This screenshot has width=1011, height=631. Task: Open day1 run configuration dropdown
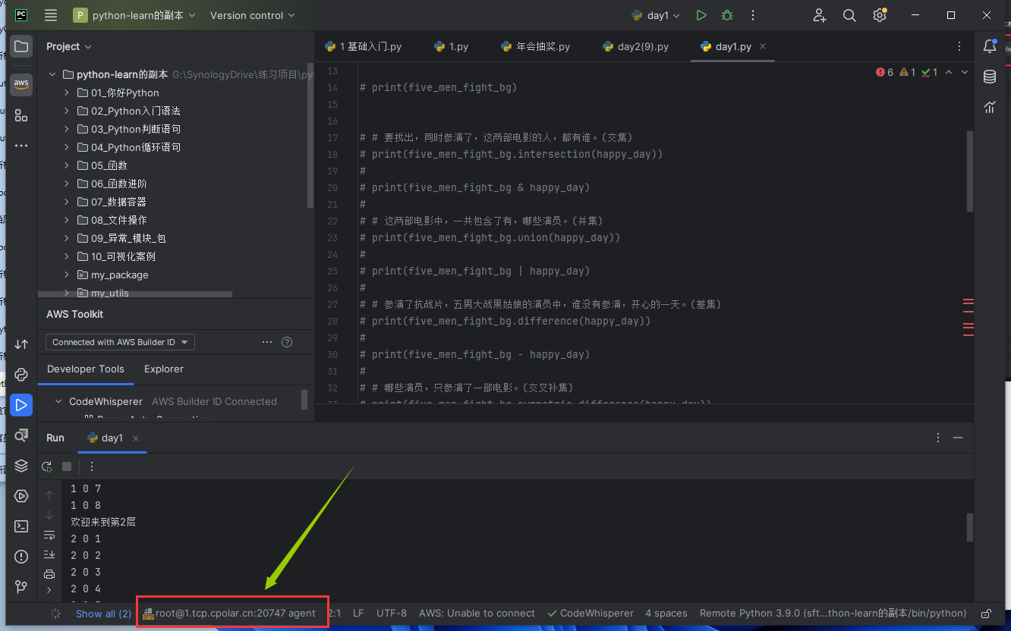click(657, 15)
